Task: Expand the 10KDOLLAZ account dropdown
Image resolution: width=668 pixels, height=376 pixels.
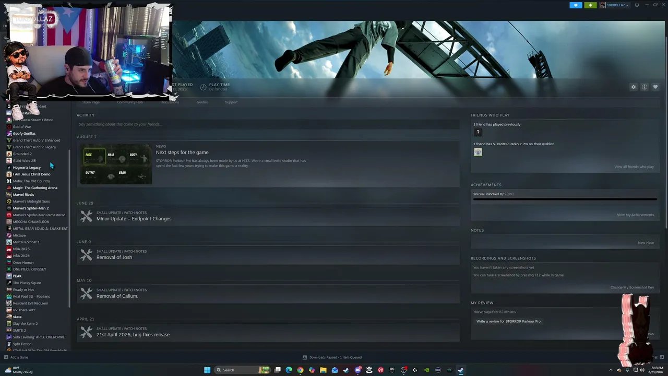Action: (614, 5)
